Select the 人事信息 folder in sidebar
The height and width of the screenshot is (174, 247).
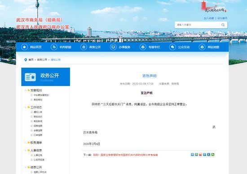coord(36,150)
